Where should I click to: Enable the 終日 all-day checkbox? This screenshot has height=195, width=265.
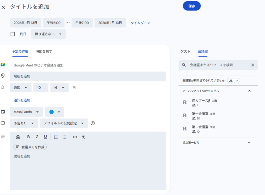(x=13, y=34)
